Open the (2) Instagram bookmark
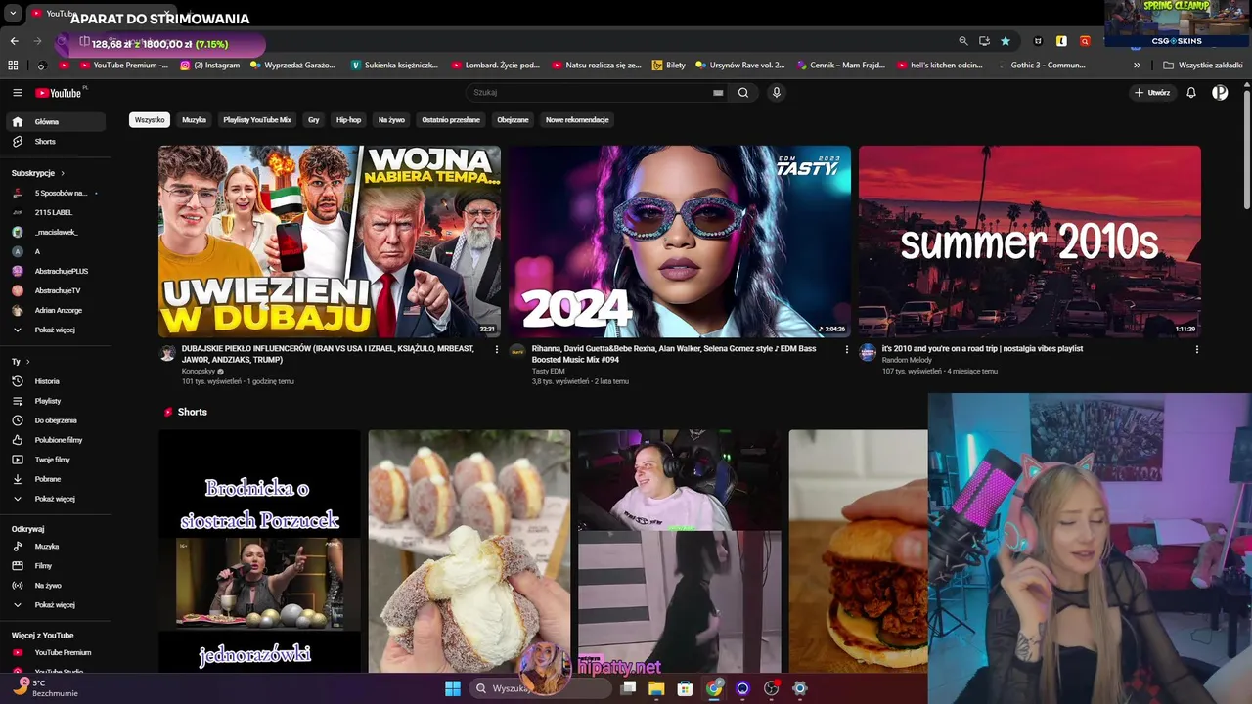The image size is (1252, 704). 209,66
